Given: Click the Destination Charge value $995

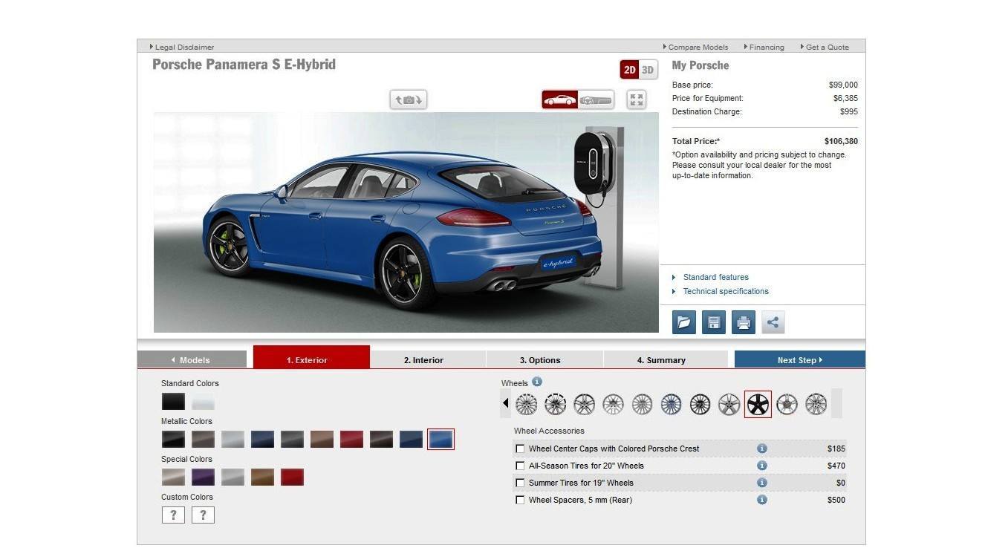Looking at the screenshot, I should tap(849, 111).
